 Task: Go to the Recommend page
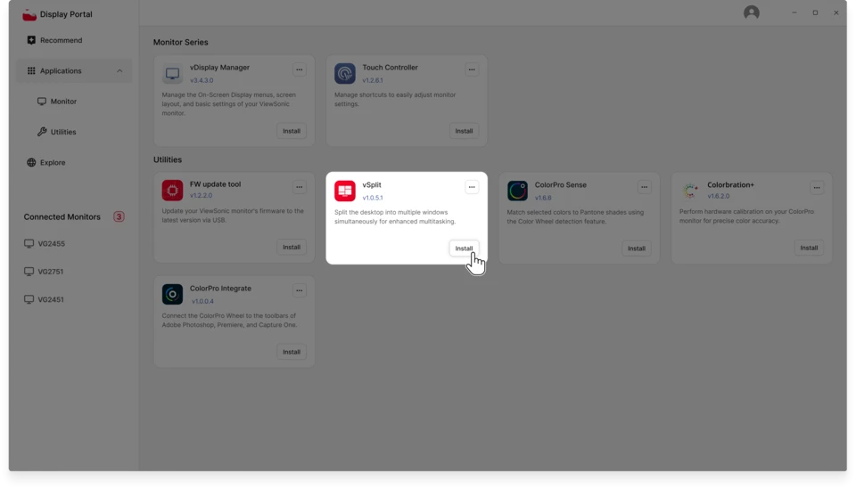(x=62, y=40)
